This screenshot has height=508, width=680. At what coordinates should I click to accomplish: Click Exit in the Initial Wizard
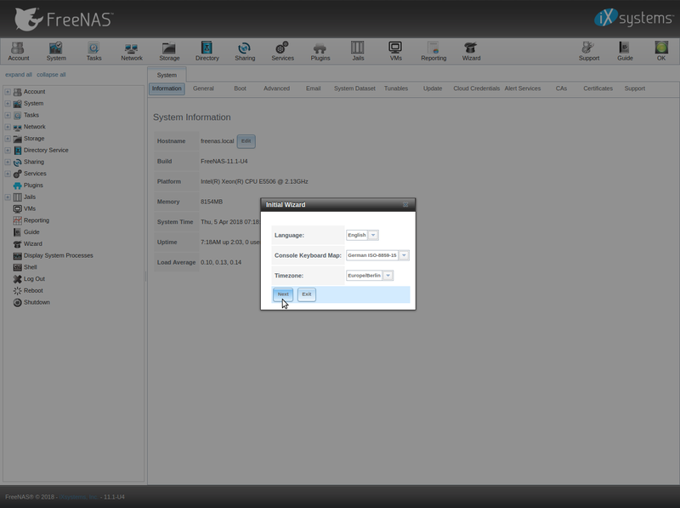[307, 294]
